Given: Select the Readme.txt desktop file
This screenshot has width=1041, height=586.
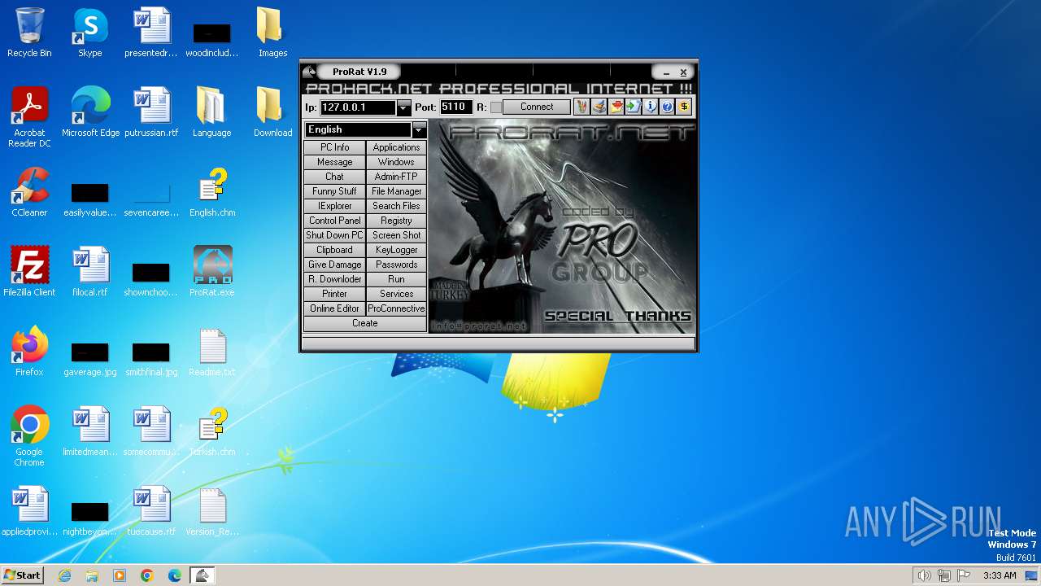Looking at the screenshot, I should click(x=212, y=352).
